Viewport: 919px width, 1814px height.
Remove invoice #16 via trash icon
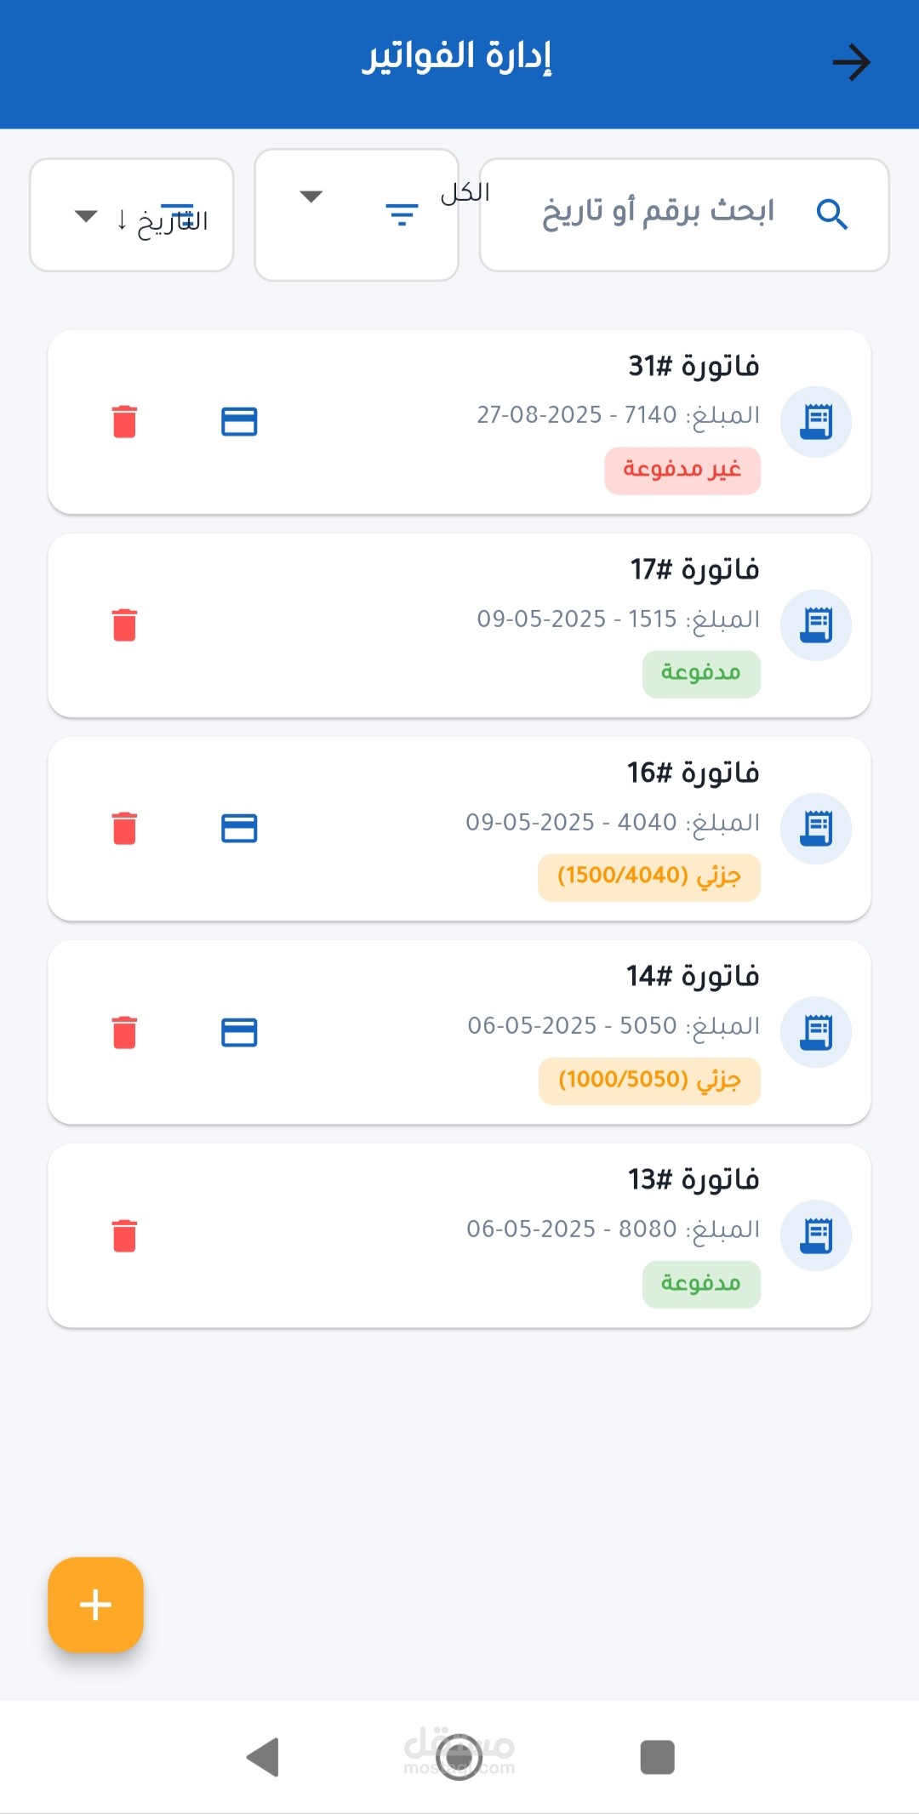tap(124, 828)
